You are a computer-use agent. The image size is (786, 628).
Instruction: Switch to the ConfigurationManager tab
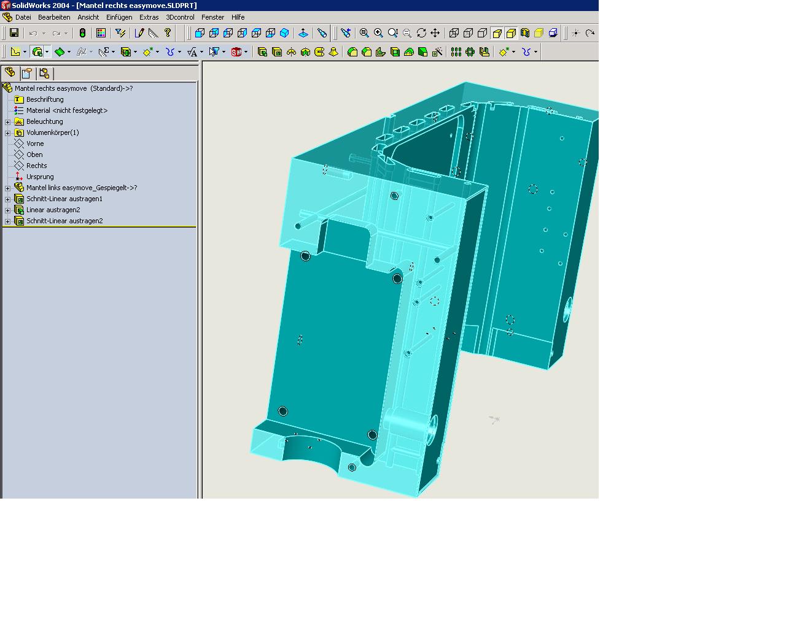point(44,74)
